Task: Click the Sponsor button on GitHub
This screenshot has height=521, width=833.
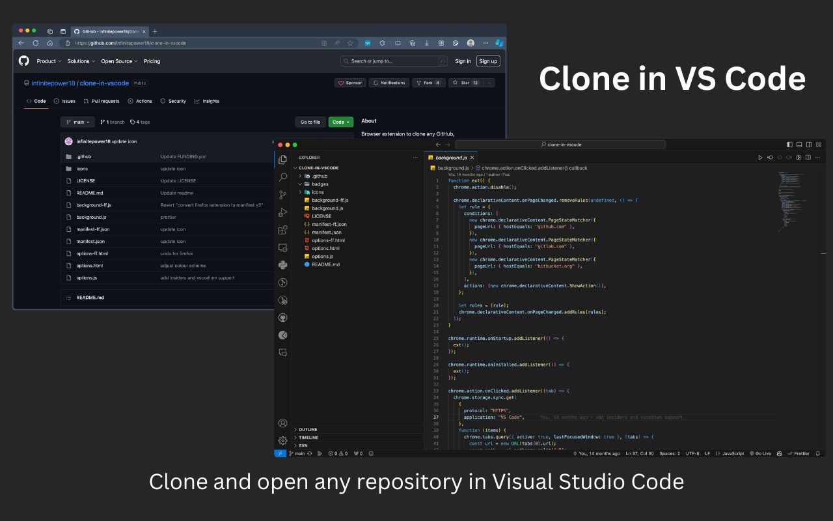Action: 350,83
